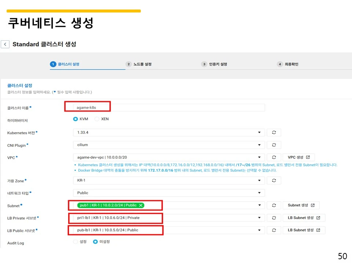Choose 미설정 for Audit Log
The image size is (352, 264).
pyautogui.click(x=95, y=242)
